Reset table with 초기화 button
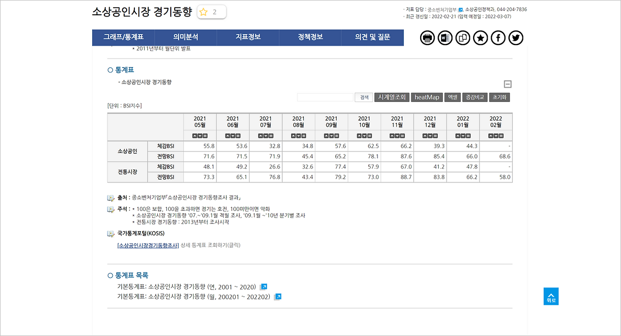This screenshot has height=336, width=621. coord(500,97)
